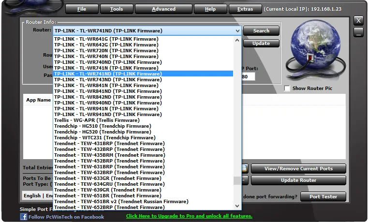Screen dimensions: 368x222
Task: Select TP-LINK - TL-WR720N entry
Action: coord(143,51)
